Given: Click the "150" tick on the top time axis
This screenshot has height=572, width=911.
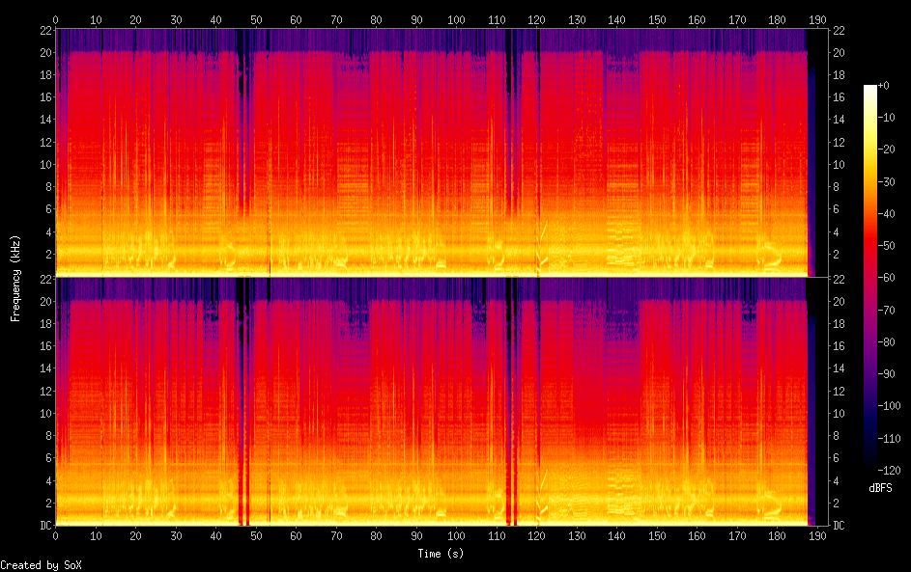Looking at the screenshot, I should coord(657,19).
